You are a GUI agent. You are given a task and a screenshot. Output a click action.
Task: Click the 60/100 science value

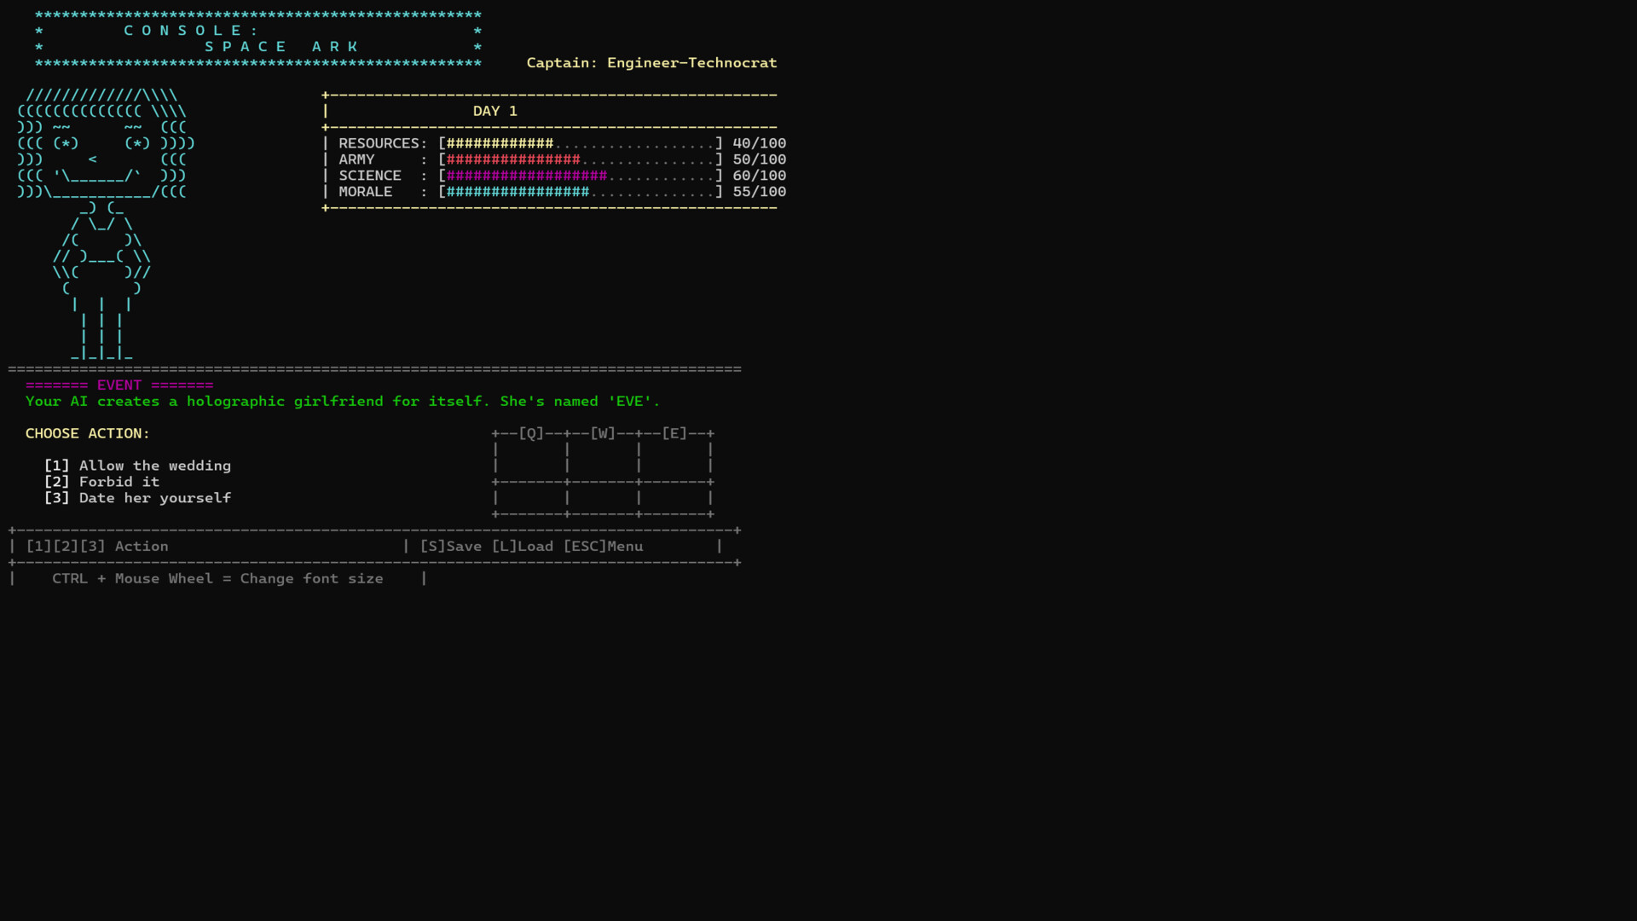tap(760, 176)
